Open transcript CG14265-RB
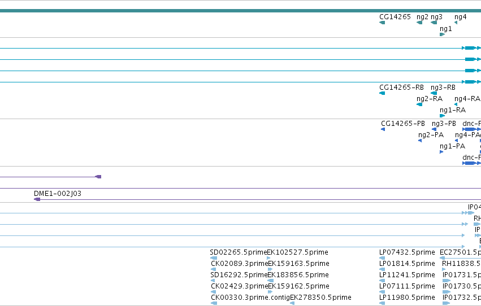 [x=401, y=88]
